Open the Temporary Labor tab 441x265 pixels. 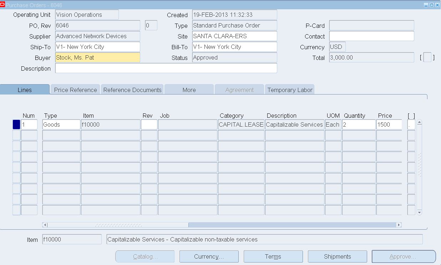point(290,90)
